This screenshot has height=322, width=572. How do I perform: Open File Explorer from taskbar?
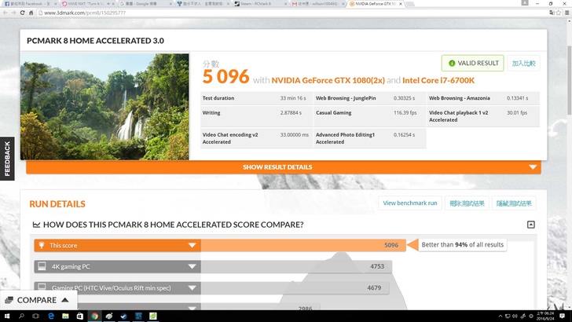pyautogui.click(x=65, y=317)
